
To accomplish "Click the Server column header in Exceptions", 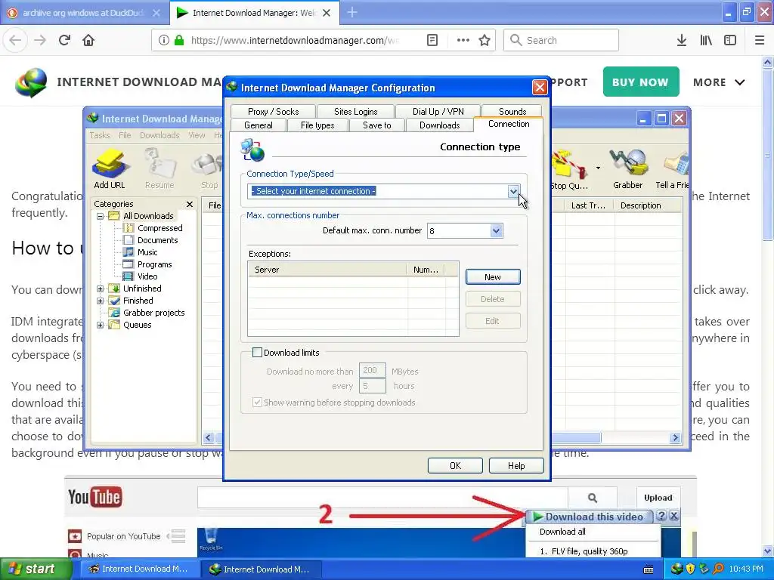I will [327, 270].
